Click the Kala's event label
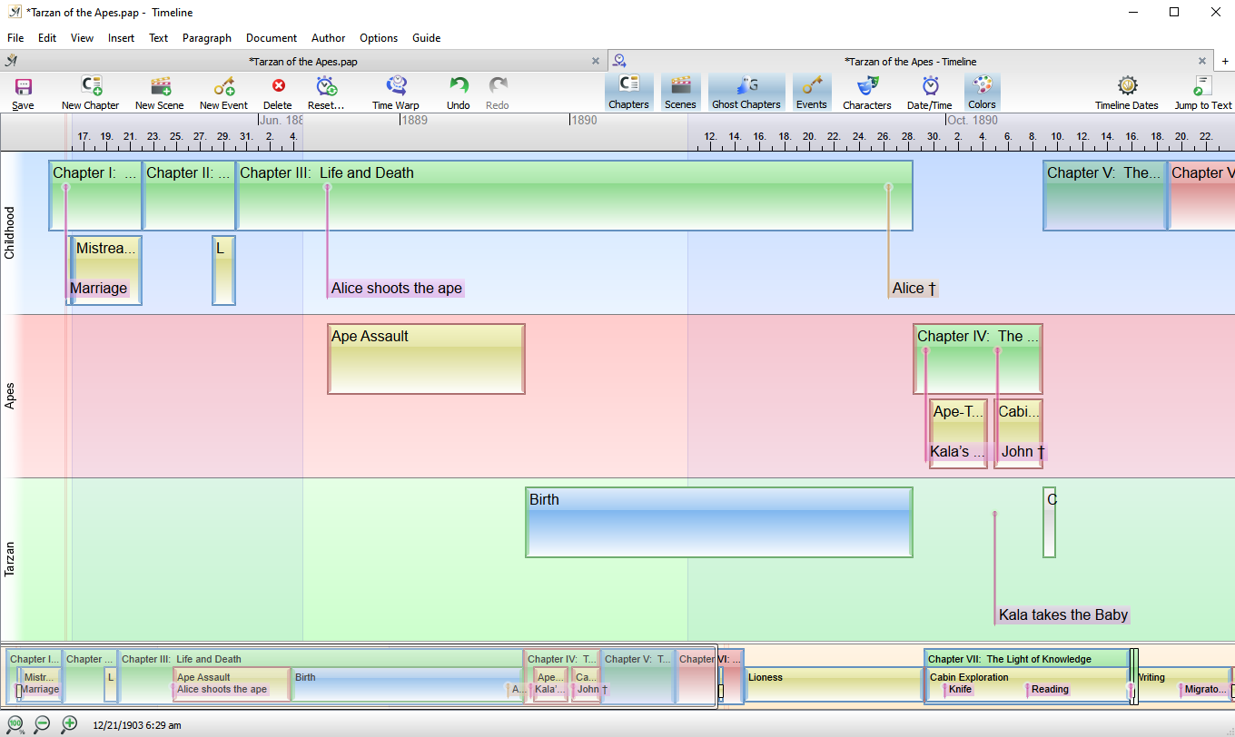The width and height of the screenshot is (1235, 737). pos(958,452)
